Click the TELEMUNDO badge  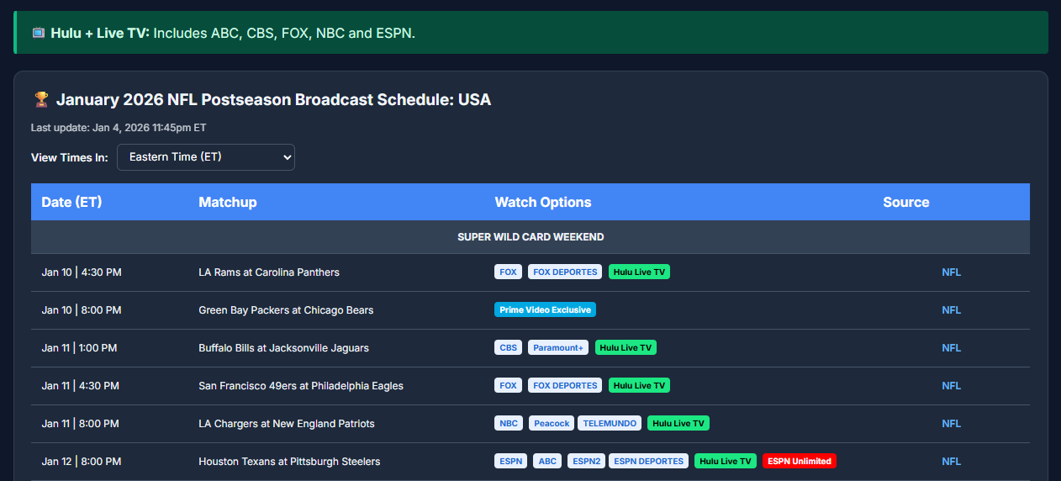tap(611, 423)
